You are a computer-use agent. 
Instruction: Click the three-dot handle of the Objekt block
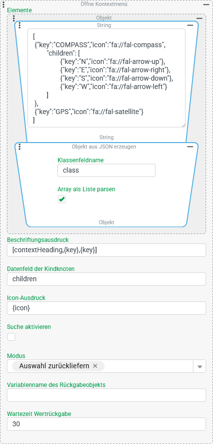click(x=14, y=18)
